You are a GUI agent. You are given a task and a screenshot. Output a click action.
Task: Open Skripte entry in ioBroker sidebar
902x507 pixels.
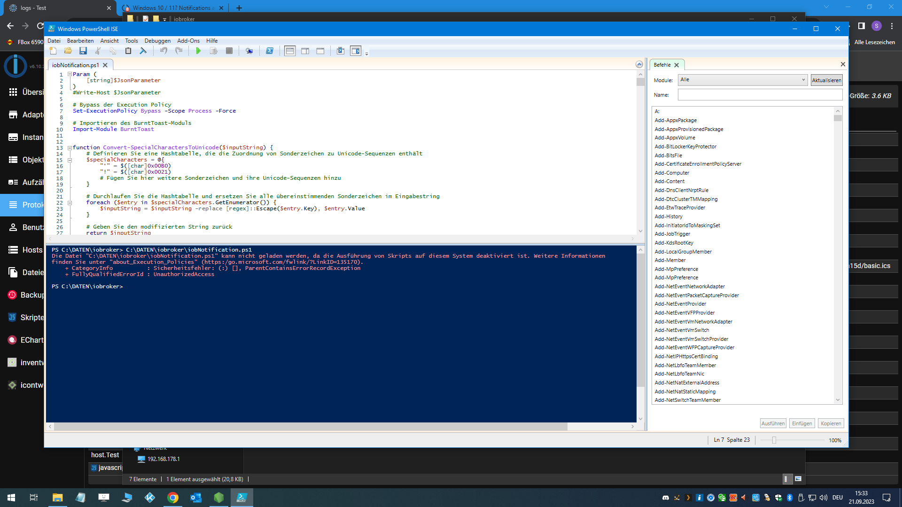[26, 317]
